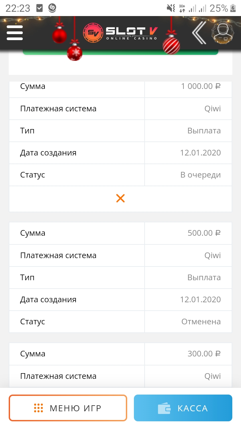241x428 pixels.
Task: Click the double chevron back arrow
Action: (x=199, y=32)
